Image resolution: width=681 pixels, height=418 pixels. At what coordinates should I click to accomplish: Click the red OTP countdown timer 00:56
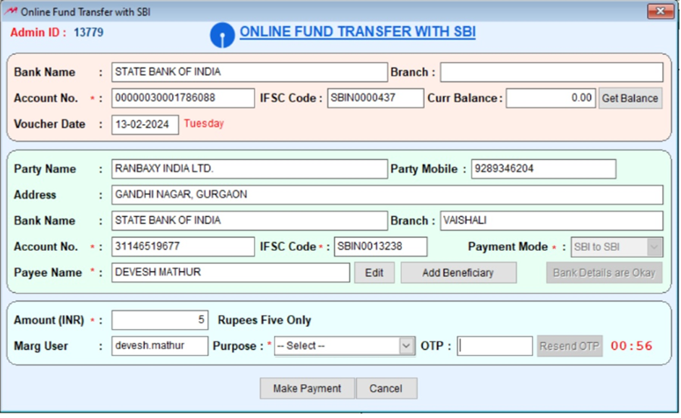[x=632, y=346]
